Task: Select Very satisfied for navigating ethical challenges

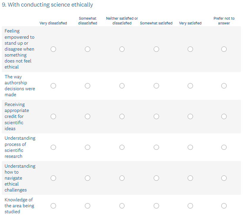Action: coord(190,178)
